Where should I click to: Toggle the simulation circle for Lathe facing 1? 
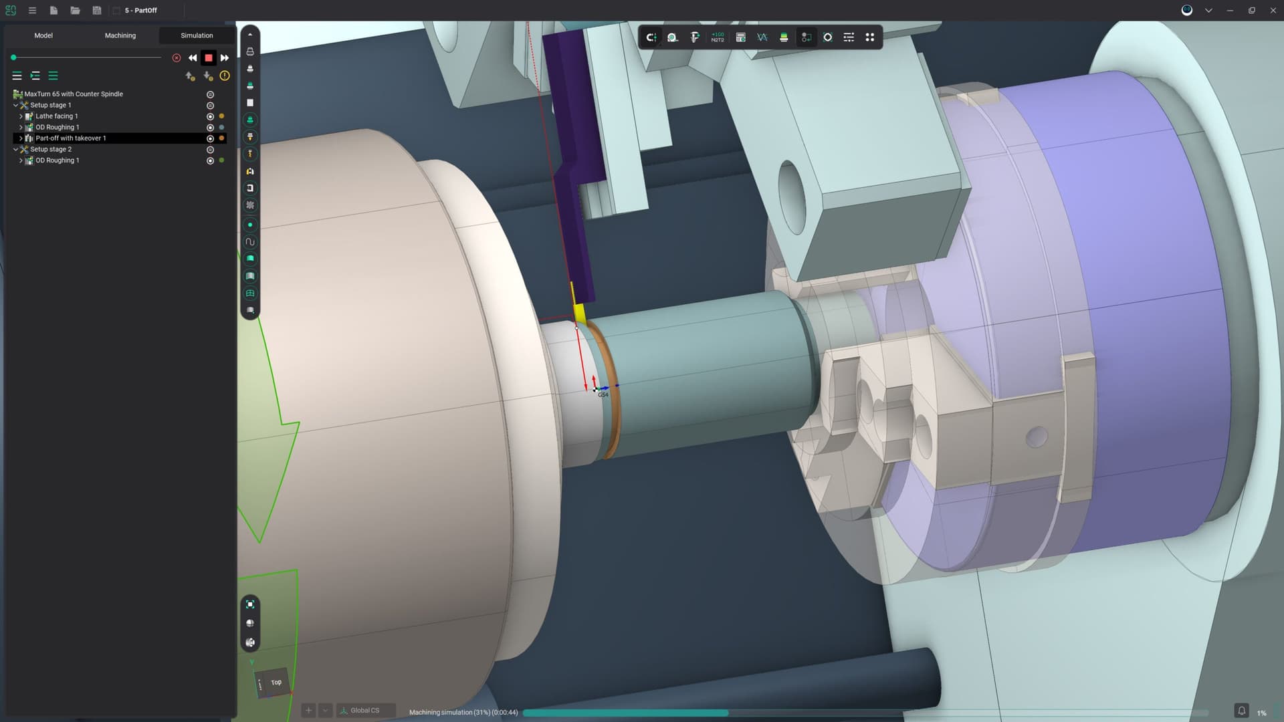tap(210, 116)
